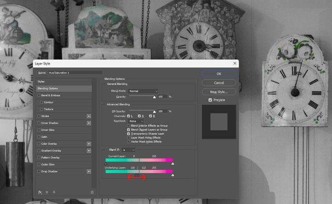Click the layer Name text field

(x=75, y=73)
